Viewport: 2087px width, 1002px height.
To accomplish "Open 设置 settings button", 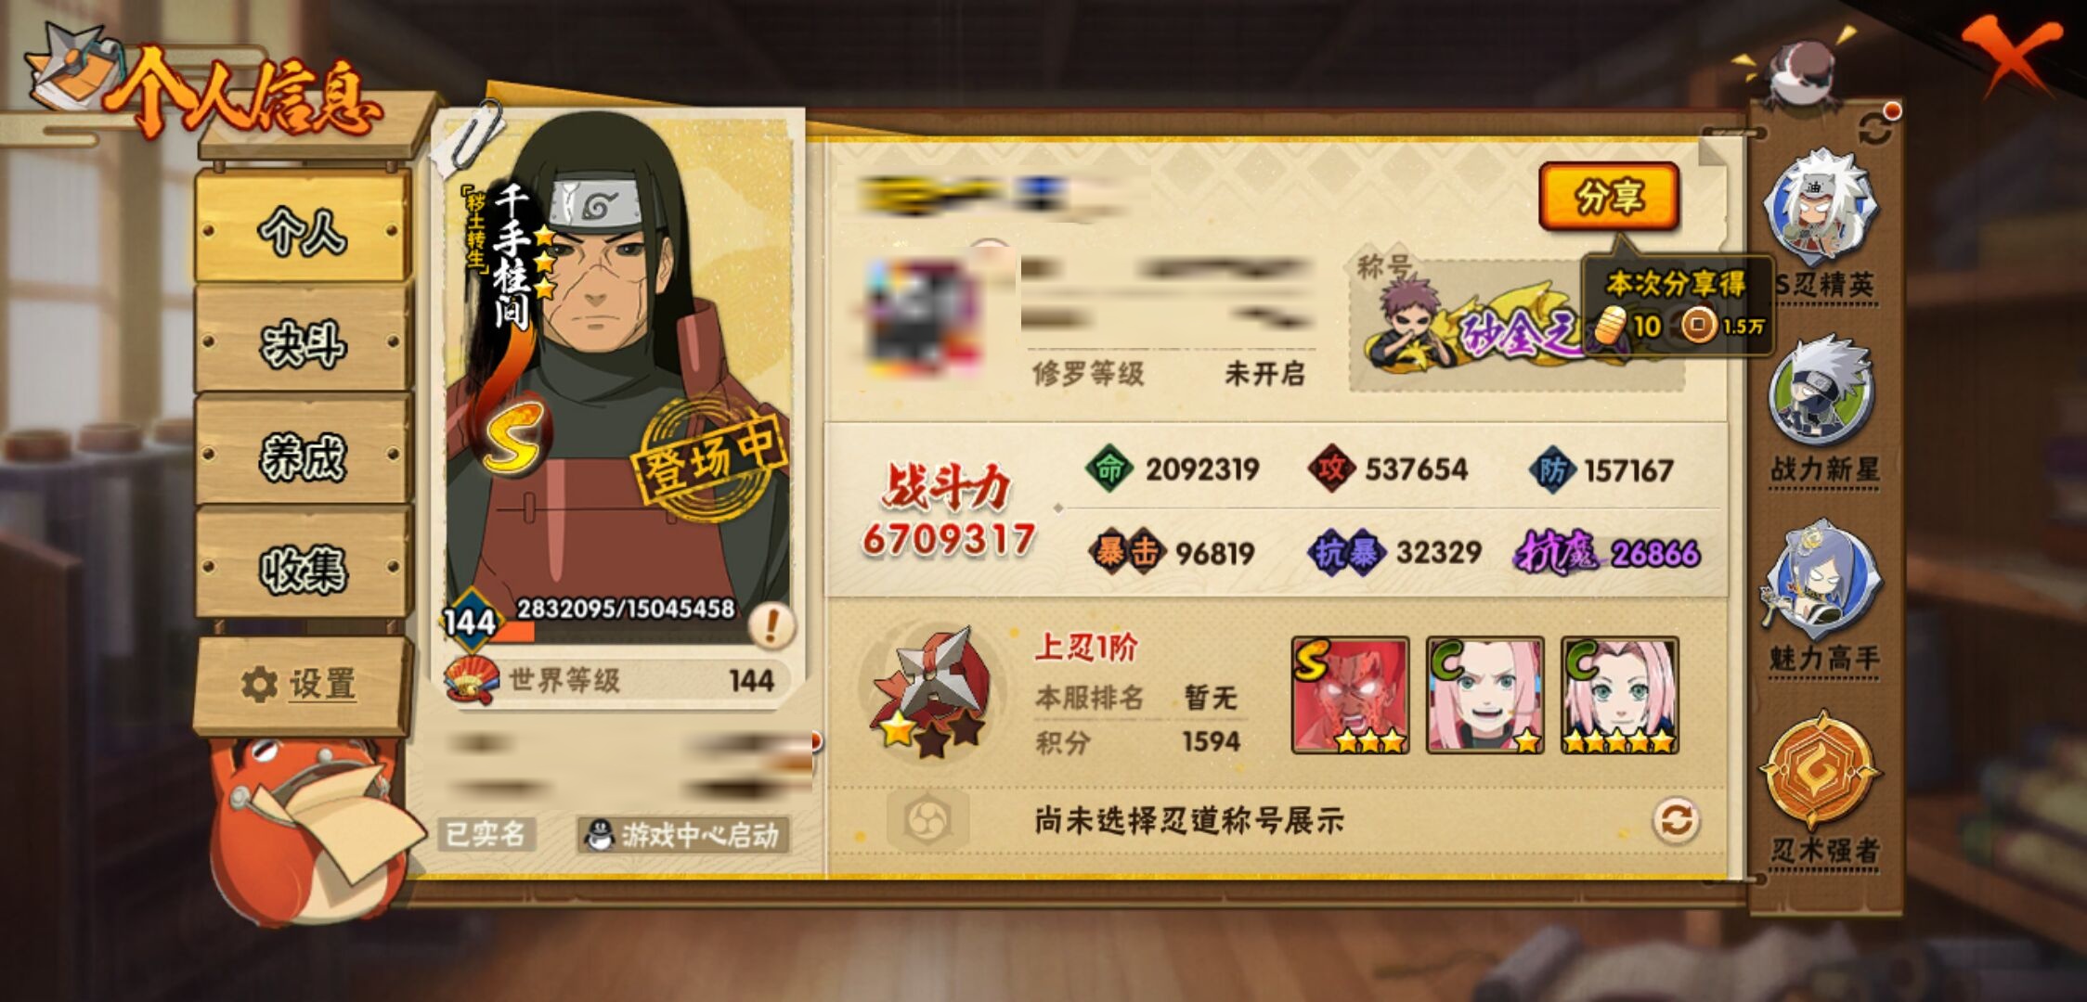I will click(301, 684).
